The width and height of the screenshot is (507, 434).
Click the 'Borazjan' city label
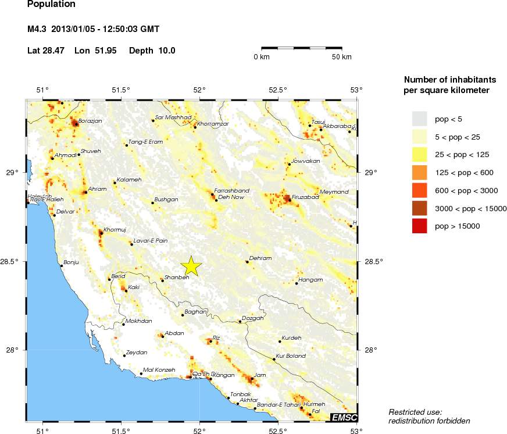90,121
